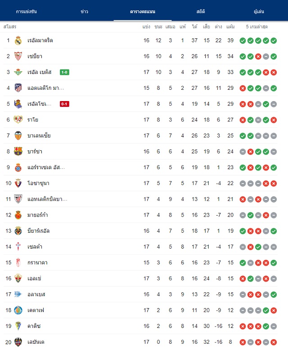Click Real Madrid's latest win checkmark
Image resolution: width=288 pixels, height=355 pixels.
pyautogui.click(x=274, y=41)
